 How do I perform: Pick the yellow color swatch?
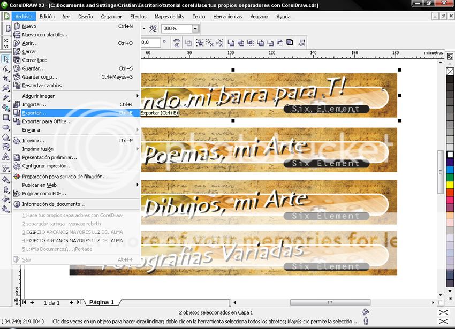450,185
